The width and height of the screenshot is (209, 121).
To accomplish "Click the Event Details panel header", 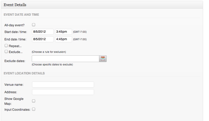I will pos(102,5).
